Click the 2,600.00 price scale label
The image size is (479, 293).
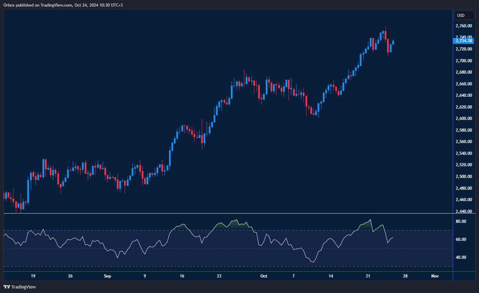click(463, 119)
